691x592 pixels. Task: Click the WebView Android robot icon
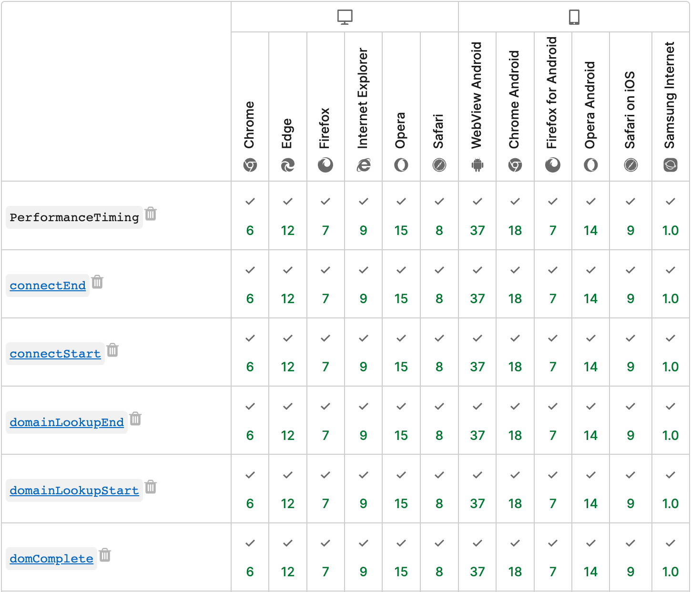pyautogui.click(x=477, y=165)
